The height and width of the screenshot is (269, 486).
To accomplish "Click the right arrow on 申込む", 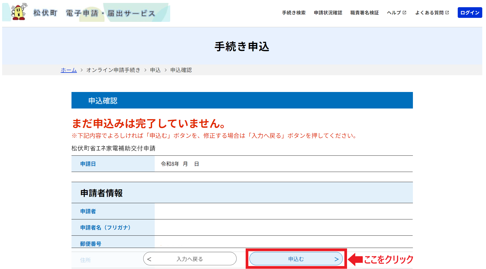I will point(336,259).
